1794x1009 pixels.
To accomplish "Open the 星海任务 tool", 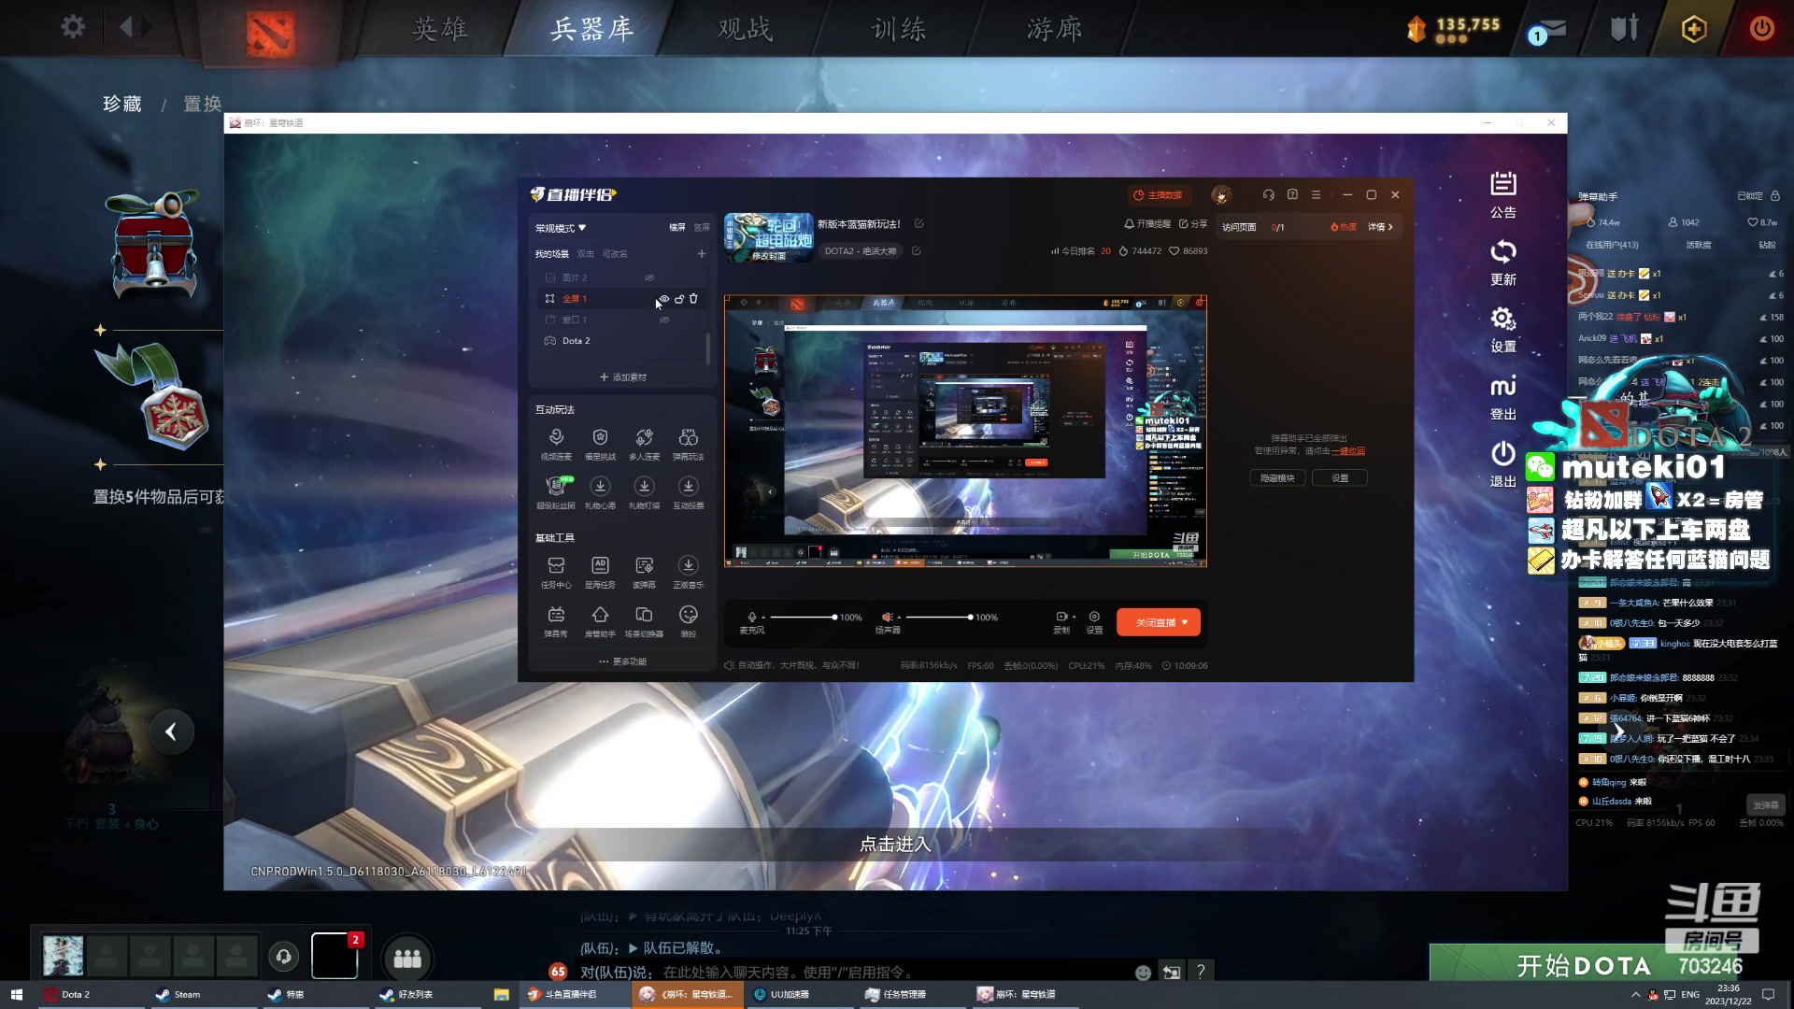I will (600, 572).
